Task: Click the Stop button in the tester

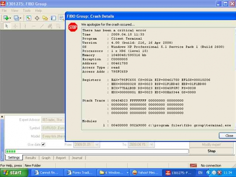Action: pyautogui.click(x=211, y=151)
